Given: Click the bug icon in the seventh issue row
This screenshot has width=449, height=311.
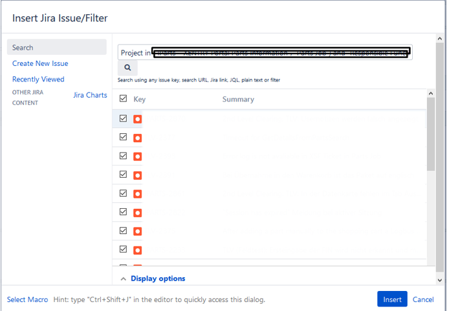Looking at the screenshot, I should point(137,231).
